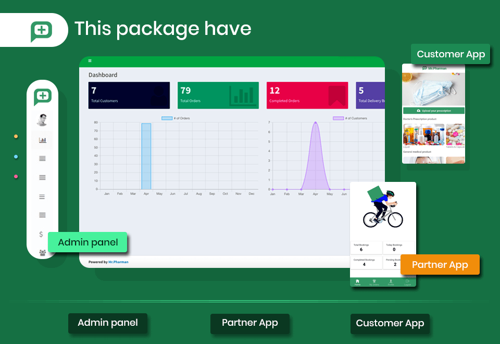Image resolution: width=500 pixels, height=344 pixels.
Task: Open the Total Orders card showing 79
Action: click(x=218, y=95)
